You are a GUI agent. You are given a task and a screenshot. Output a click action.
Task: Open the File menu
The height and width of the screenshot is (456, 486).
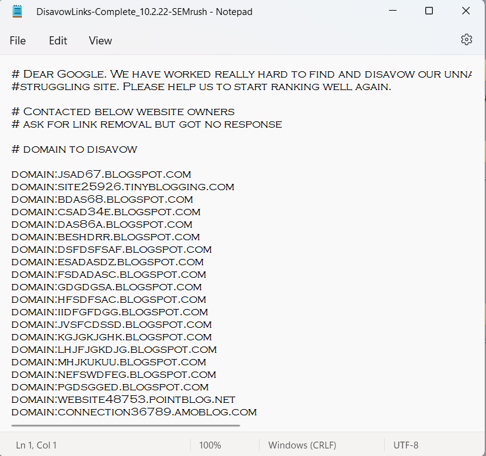pos(18,41)
